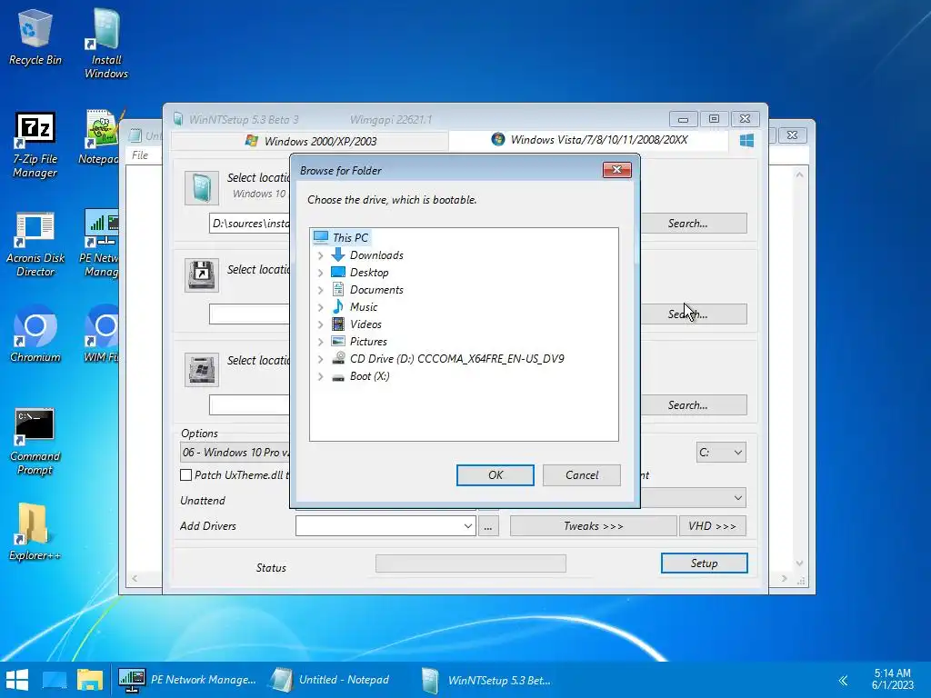Open the Notepad++ desktop shortcut

pos(99,137)
